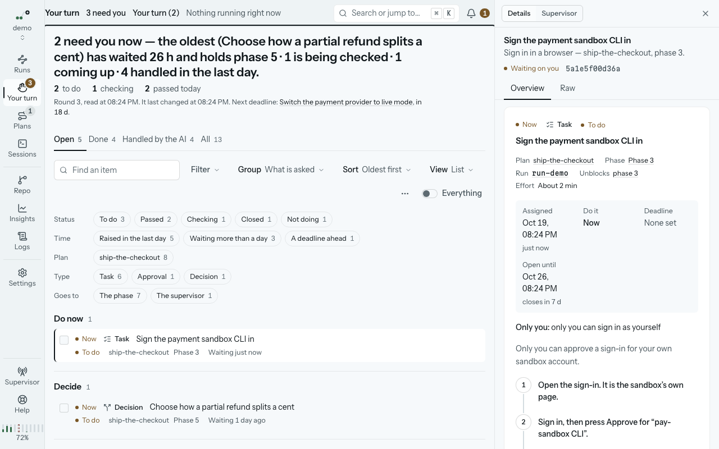Follow the Switch the payment provider to live mode link
Viewport: 719px width, 449px height.
click(x=346, y=102)
